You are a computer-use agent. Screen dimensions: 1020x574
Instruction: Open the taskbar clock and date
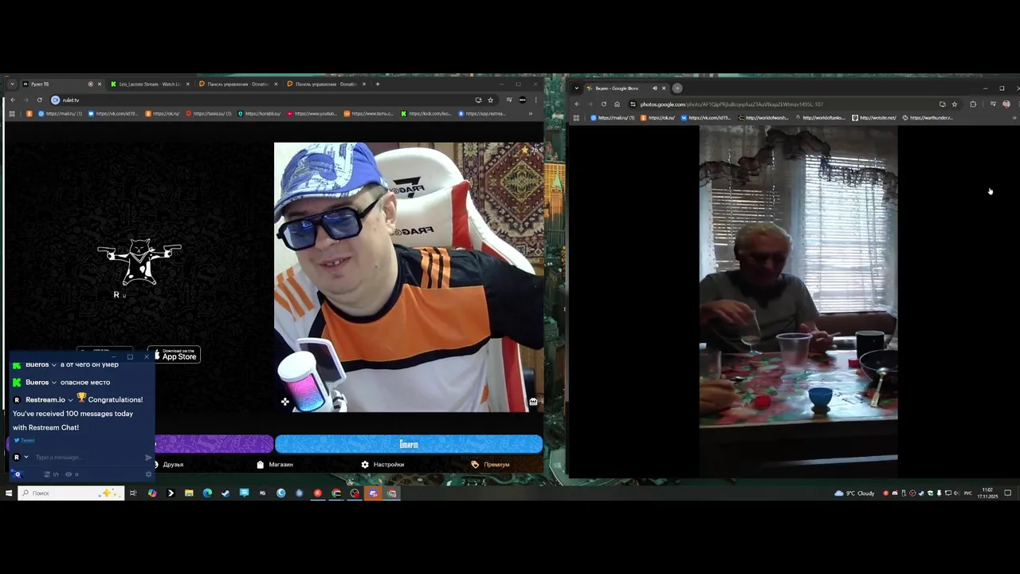coord(988,493)
